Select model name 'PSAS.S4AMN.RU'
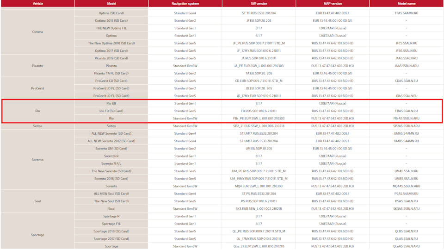 coord(407,194)
